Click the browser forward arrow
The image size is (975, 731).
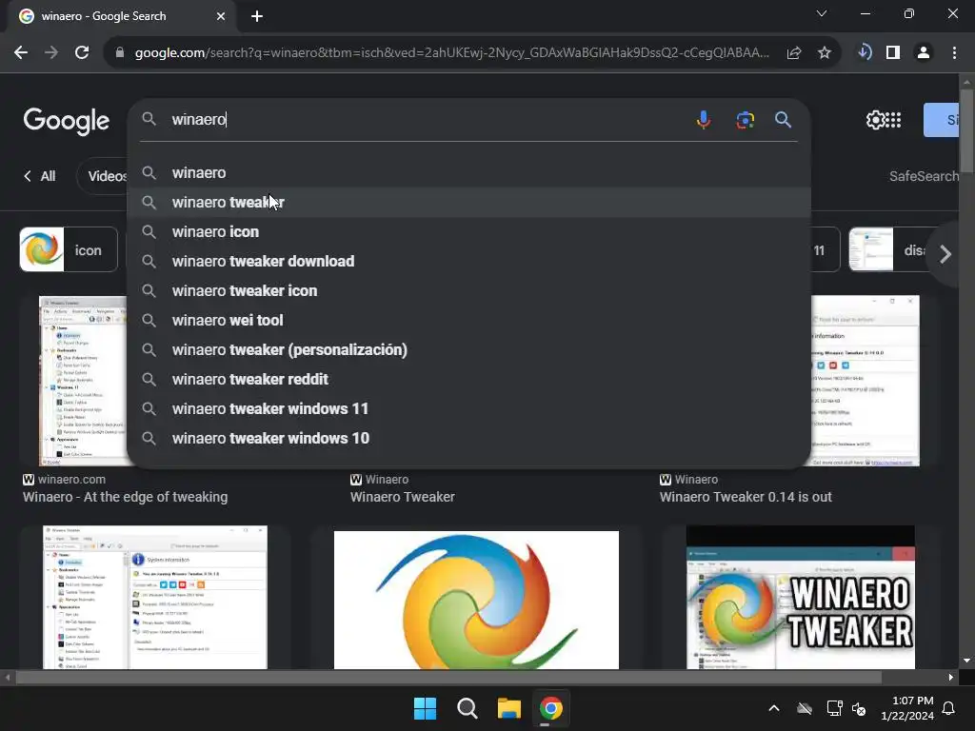(x=51, y=53)
